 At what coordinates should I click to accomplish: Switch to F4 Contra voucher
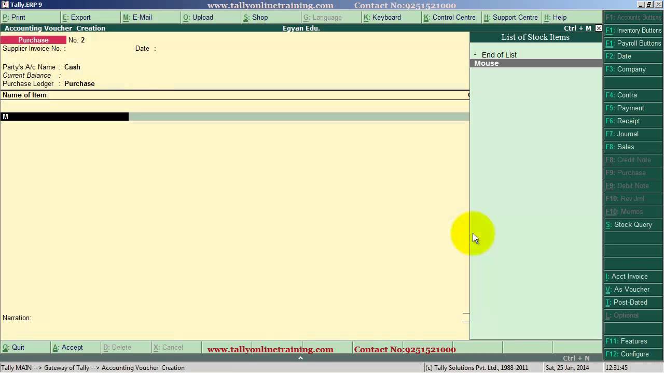point(633,95)
